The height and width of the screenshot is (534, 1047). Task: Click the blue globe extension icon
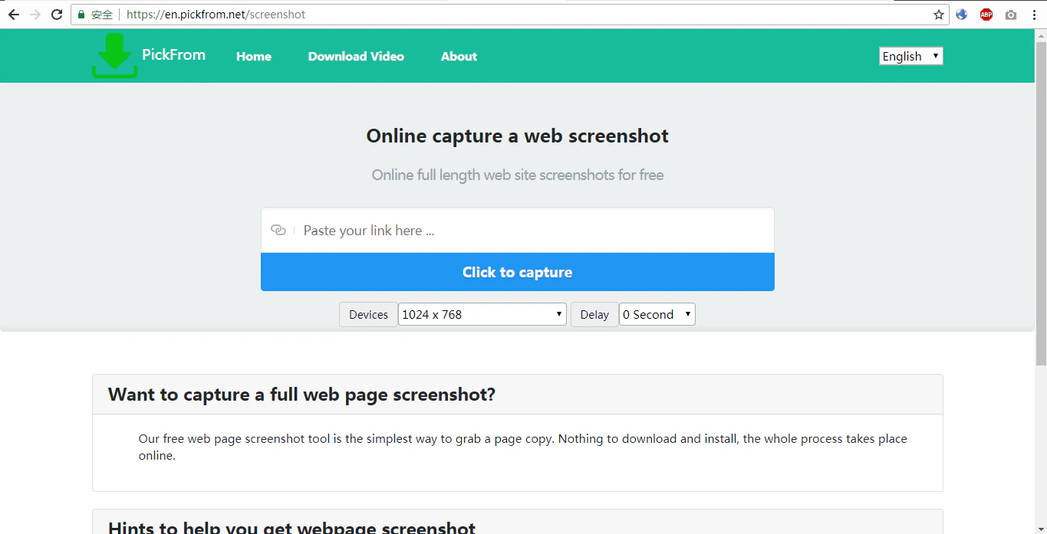click(961, 14)
